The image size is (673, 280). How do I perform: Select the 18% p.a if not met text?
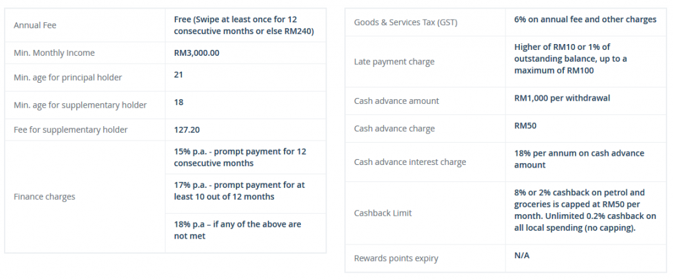237,230
